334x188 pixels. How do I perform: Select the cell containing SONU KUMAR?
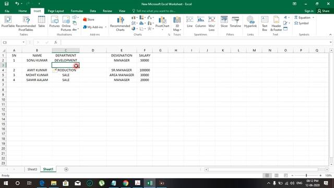click(x=37, y=61)
